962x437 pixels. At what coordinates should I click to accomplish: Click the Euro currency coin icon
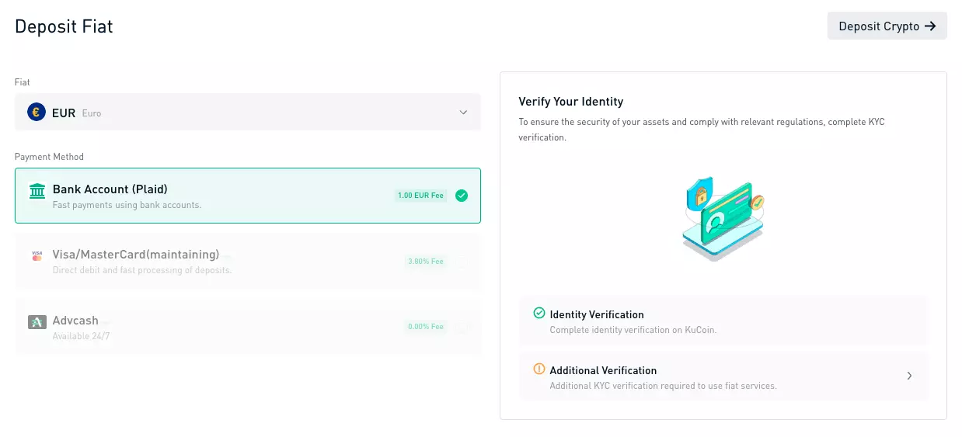click(37, 113)
